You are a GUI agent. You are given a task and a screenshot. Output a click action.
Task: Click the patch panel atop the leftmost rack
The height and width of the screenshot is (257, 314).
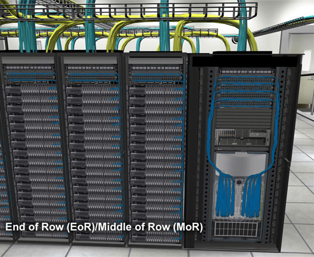click(x=30, y=69)
